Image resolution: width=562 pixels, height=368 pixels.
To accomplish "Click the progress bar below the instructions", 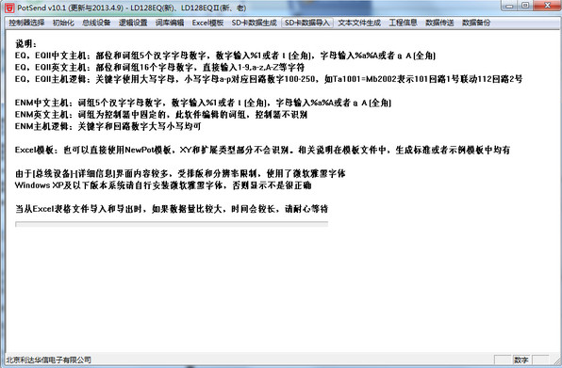I will [172, 224].
